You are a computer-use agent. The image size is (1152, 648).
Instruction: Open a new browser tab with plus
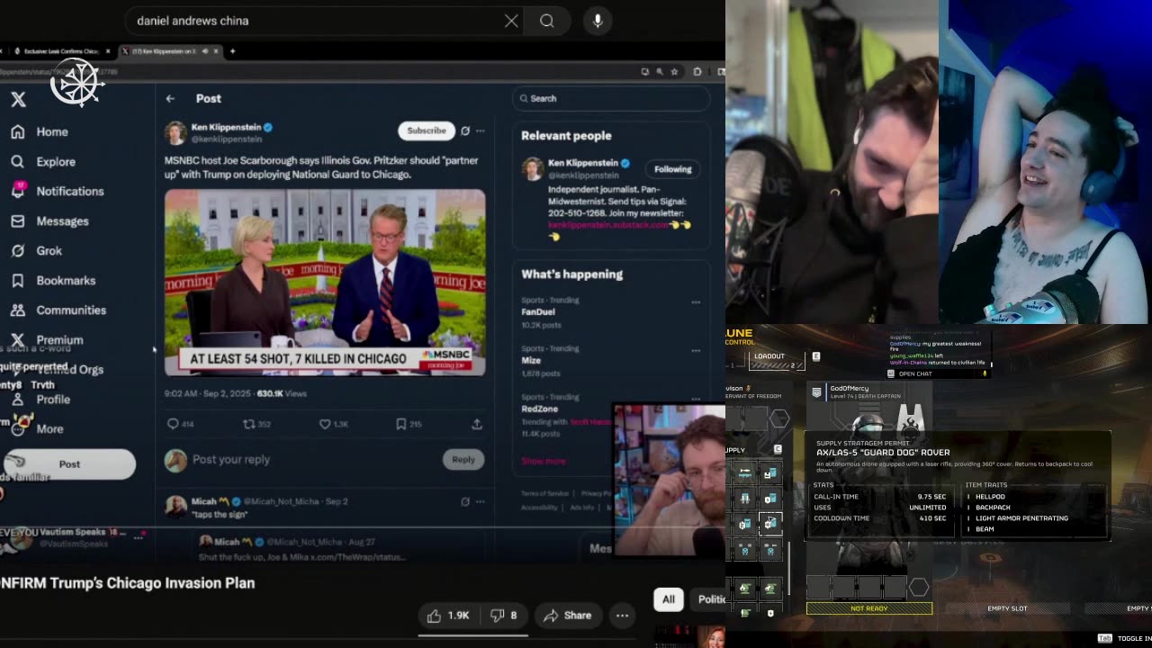click(x=232, y=51)
